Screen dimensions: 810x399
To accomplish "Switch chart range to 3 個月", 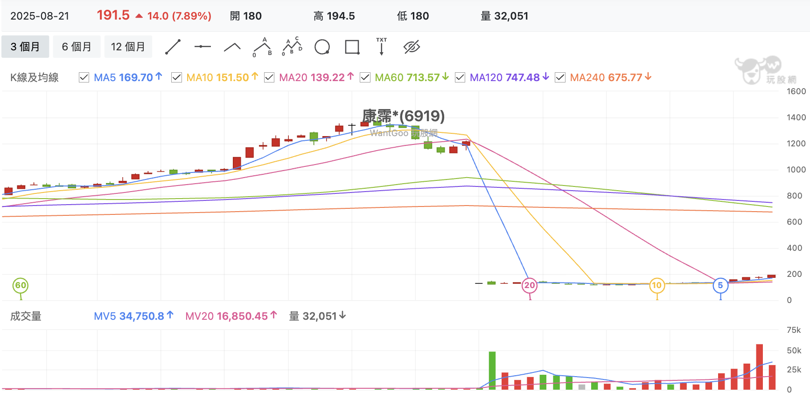I will (25, 47).
